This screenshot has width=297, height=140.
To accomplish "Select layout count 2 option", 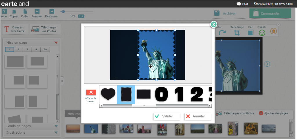I will [19, 50].
